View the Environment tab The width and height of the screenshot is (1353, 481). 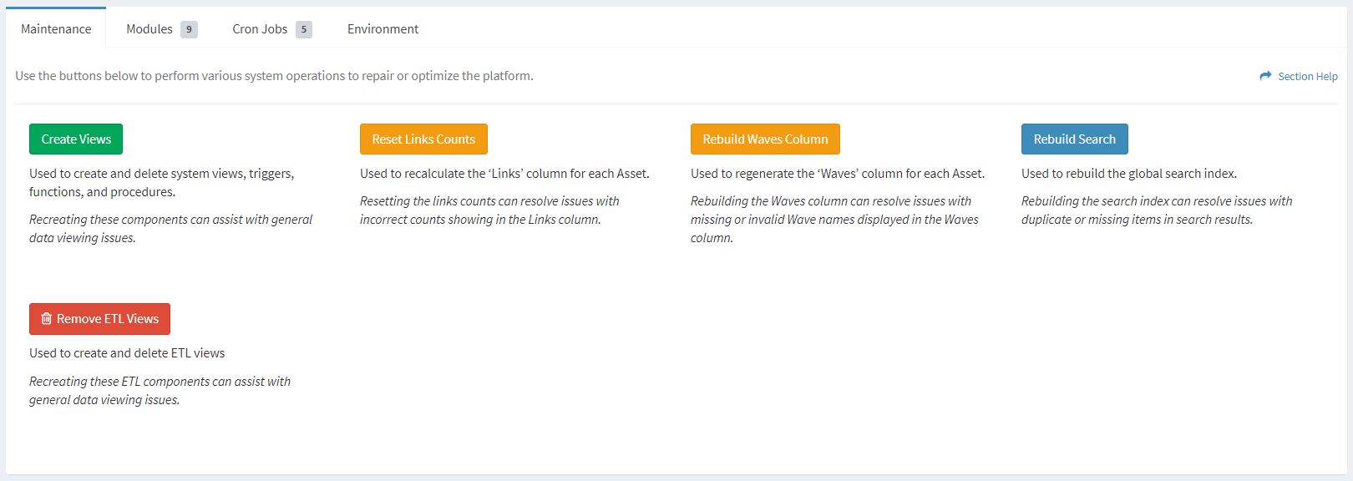click(383, 28)
